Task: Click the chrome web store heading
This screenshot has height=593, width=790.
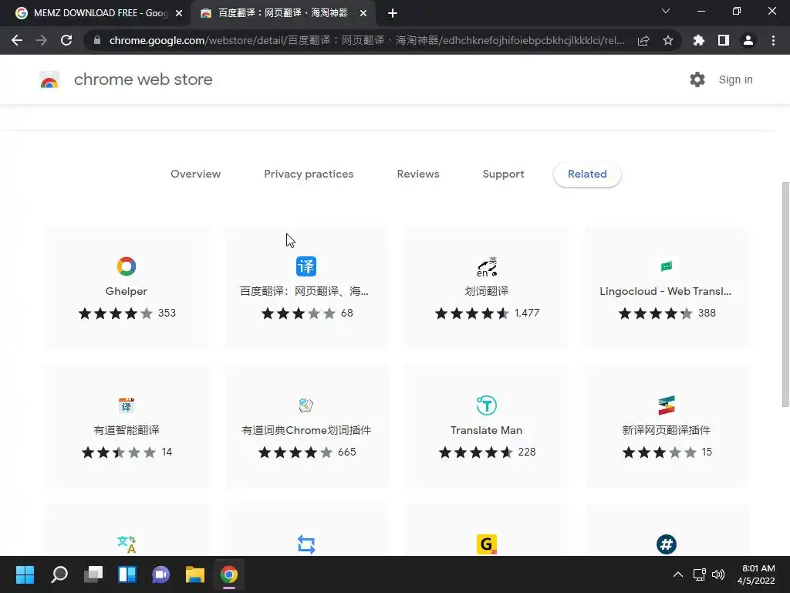Action: pos(143,80)
